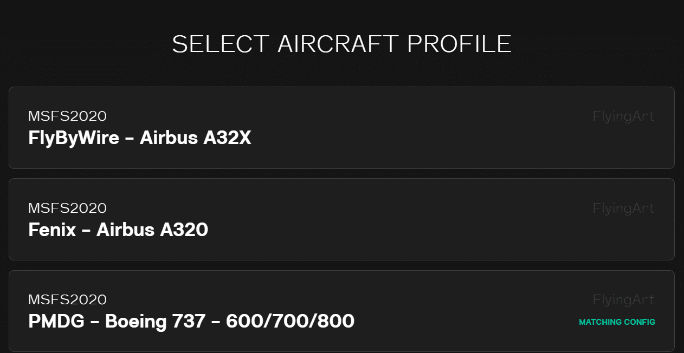Image resolution: width=684 pixels, height=353 pixels.
Task: Click the "Airbus A32X" text
Action: [x=196, y=138]
